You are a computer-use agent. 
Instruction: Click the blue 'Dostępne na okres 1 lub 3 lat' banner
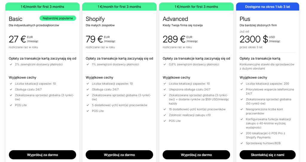[x=267, y=7]
